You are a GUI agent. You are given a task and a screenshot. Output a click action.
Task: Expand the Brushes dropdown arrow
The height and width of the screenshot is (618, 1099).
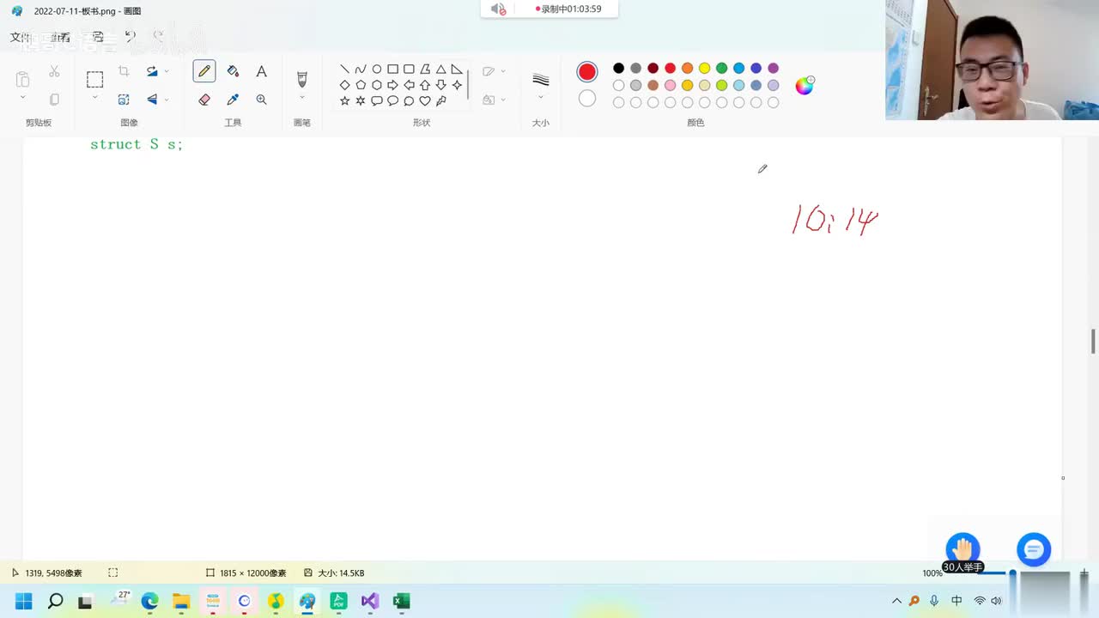(x=301, y=98)
